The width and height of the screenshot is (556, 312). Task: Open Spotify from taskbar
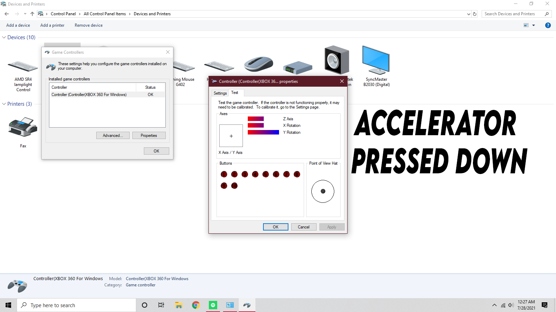point(213,305)
